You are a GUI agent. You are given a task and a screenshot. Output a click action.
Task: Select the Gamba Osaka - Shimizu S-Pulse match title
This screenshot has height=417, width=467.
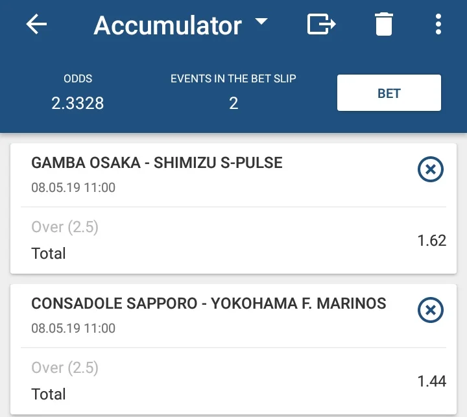tap(157, 163)
